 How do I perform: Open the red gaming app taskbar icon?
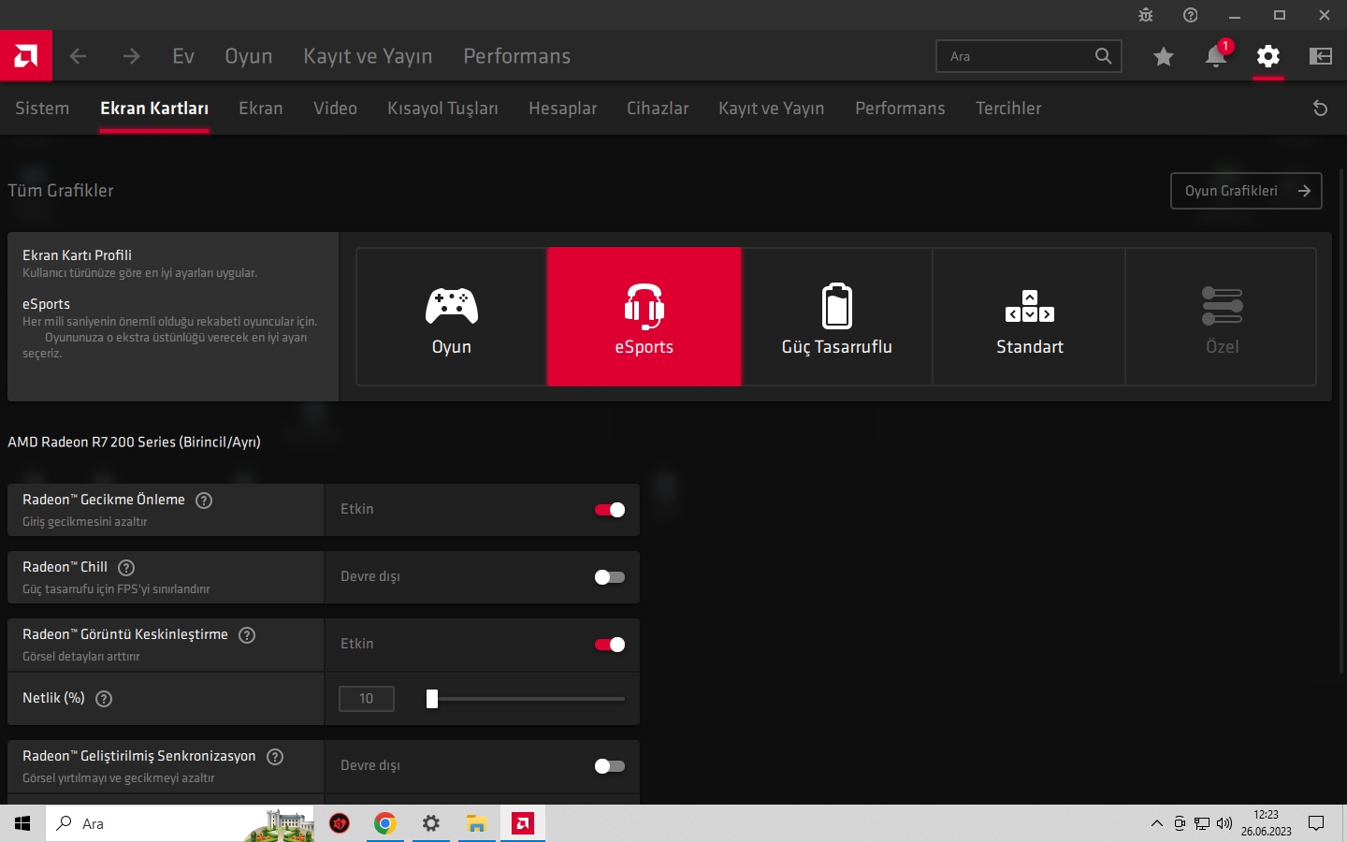coord(340,823)
